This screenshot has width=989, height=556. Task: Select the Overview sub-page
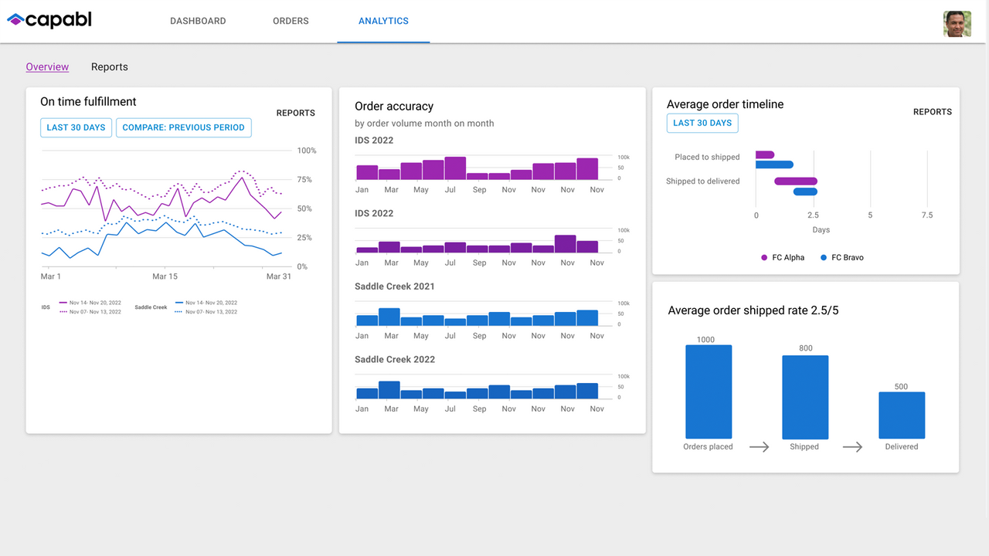click(47, 66)
